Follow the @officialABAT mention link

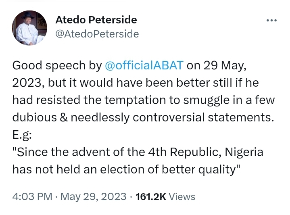coord(144,65)
